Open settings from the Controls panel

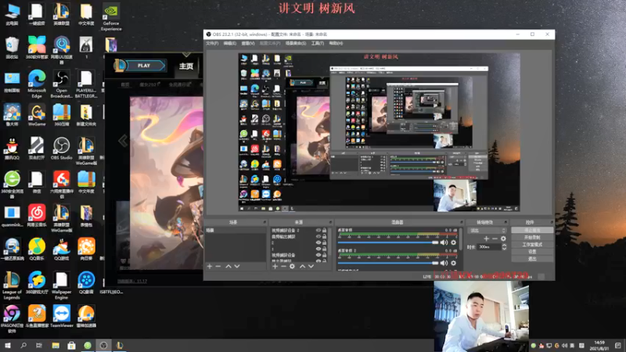point(532,252)
